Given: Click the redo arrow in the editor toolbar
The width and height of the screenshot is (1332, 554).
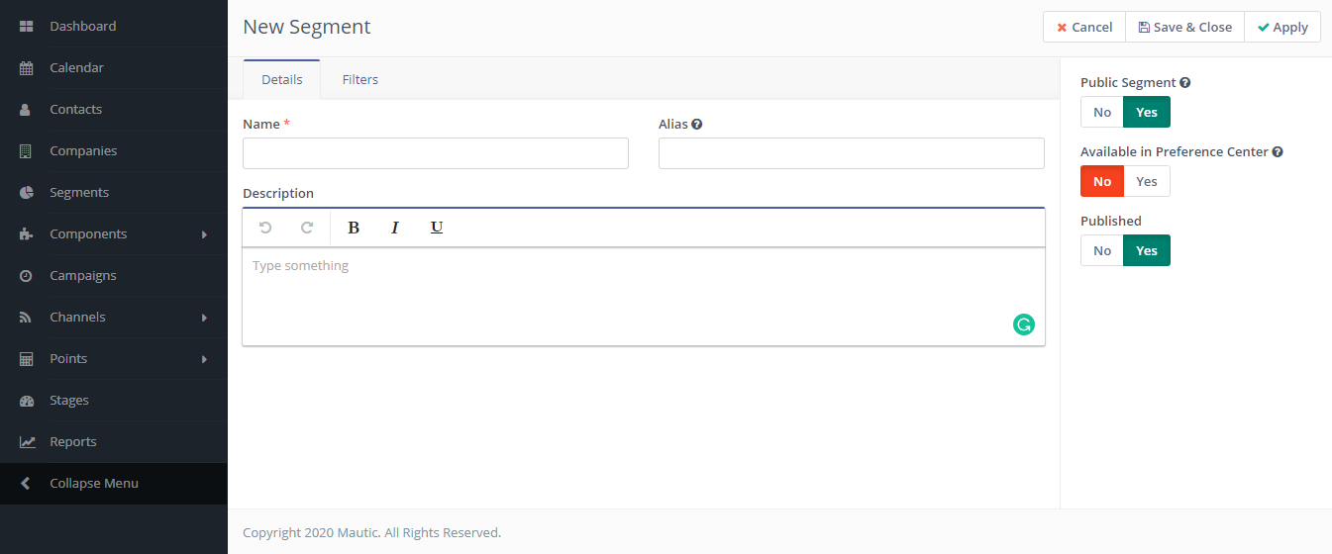Looking at the screenshot, I should tap(307, 228).
